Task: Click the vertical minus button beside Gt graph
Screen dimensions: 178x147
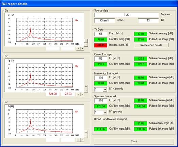Action: [86, 136]
